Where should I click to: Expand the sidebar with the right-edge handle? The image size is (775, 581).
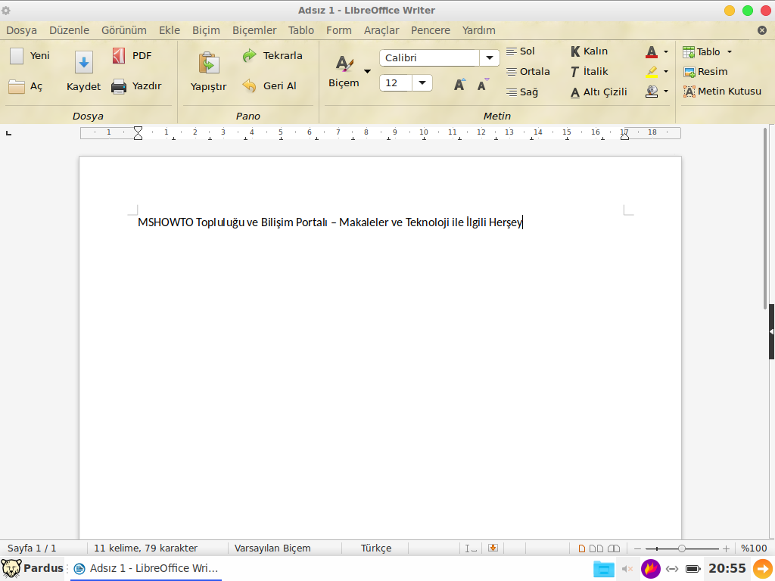coord(771,332)
